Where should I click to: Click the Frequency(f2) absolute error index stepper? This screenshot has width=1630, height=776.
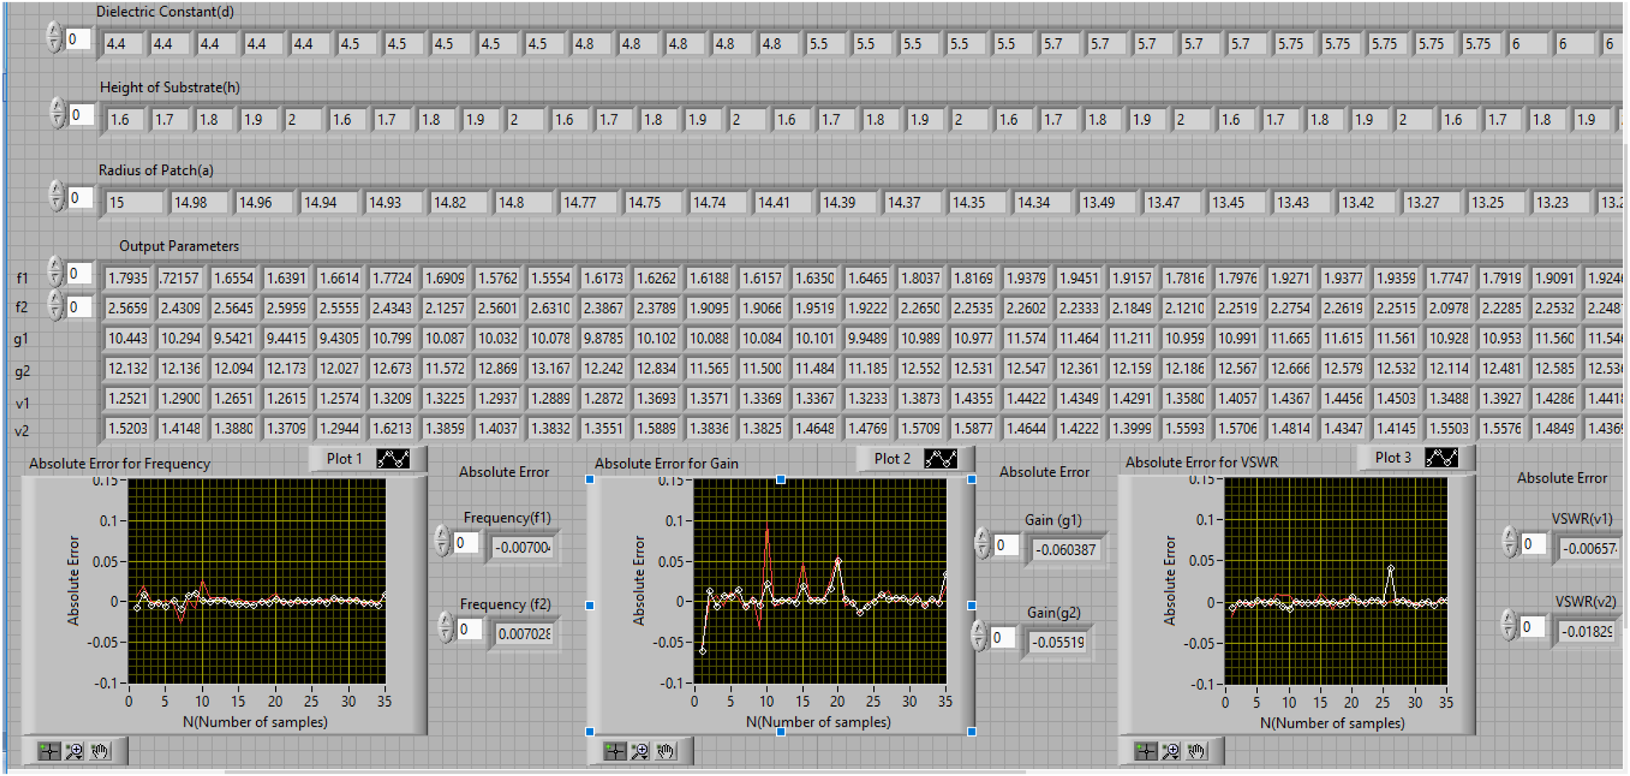445,628
